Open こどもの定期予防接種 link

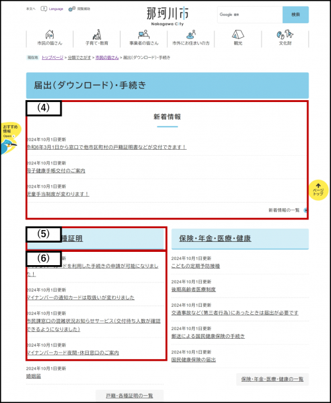[x=196, y=266]
